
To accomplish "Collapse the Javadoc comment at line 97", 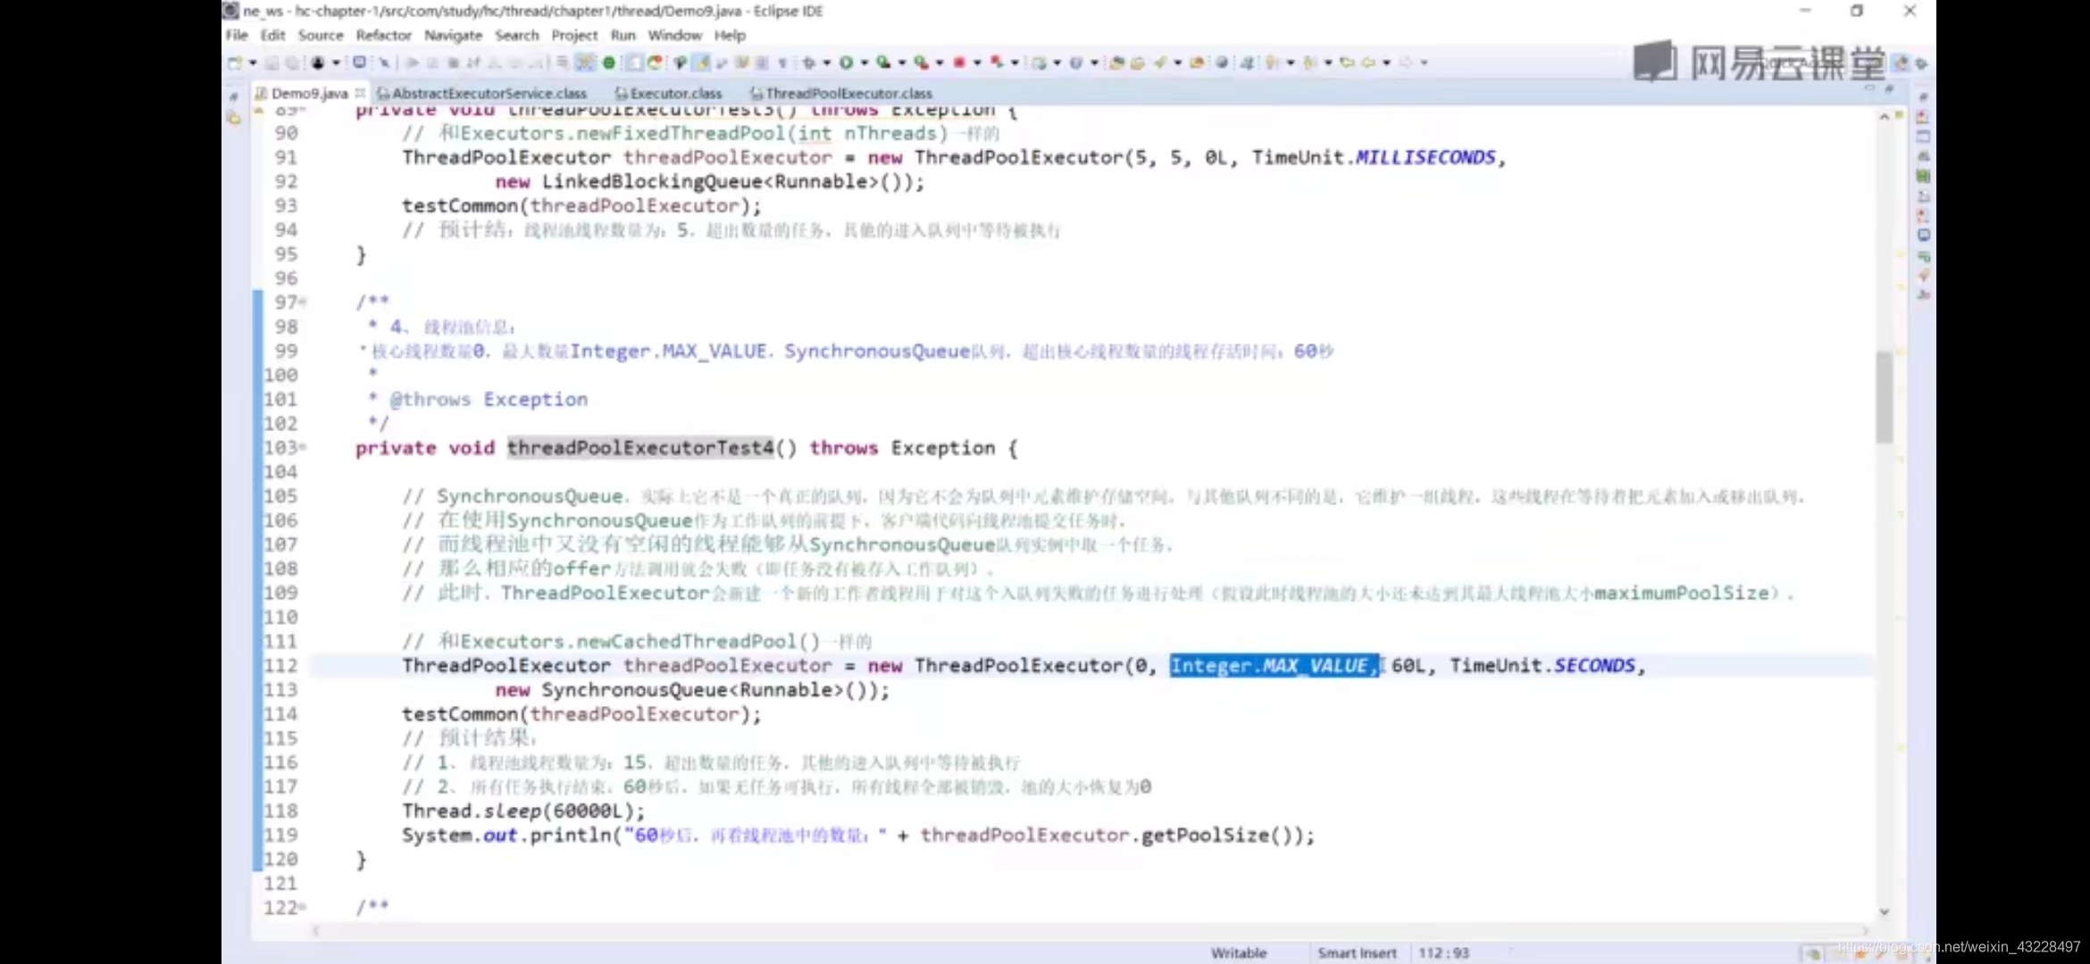I will tap(304, 303).
